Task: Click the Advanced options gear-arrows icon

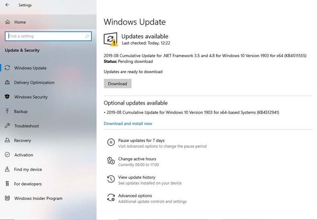Action: pyautogui.click(x=111, y=197)
